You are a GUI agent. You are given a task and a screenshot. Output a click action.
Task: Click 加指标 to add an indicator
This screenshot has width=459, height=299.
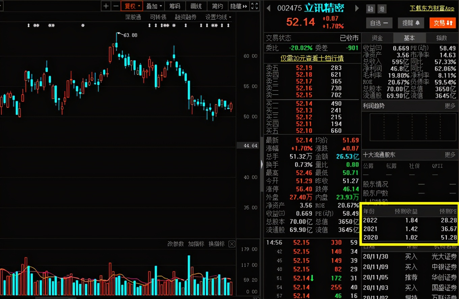tap(196, 244)
